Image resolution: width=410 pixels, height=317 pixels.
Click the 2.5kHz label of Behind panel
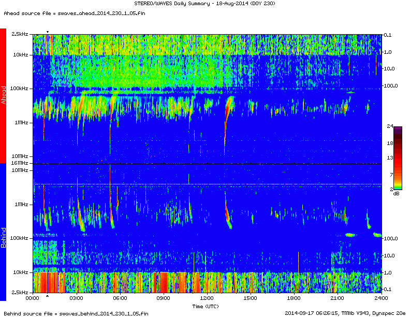[20, 293]
